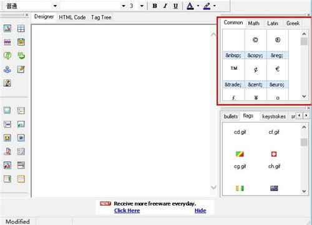Insert a list box with green scrollbar icon

pyautogui.click(x=7, y=179)
